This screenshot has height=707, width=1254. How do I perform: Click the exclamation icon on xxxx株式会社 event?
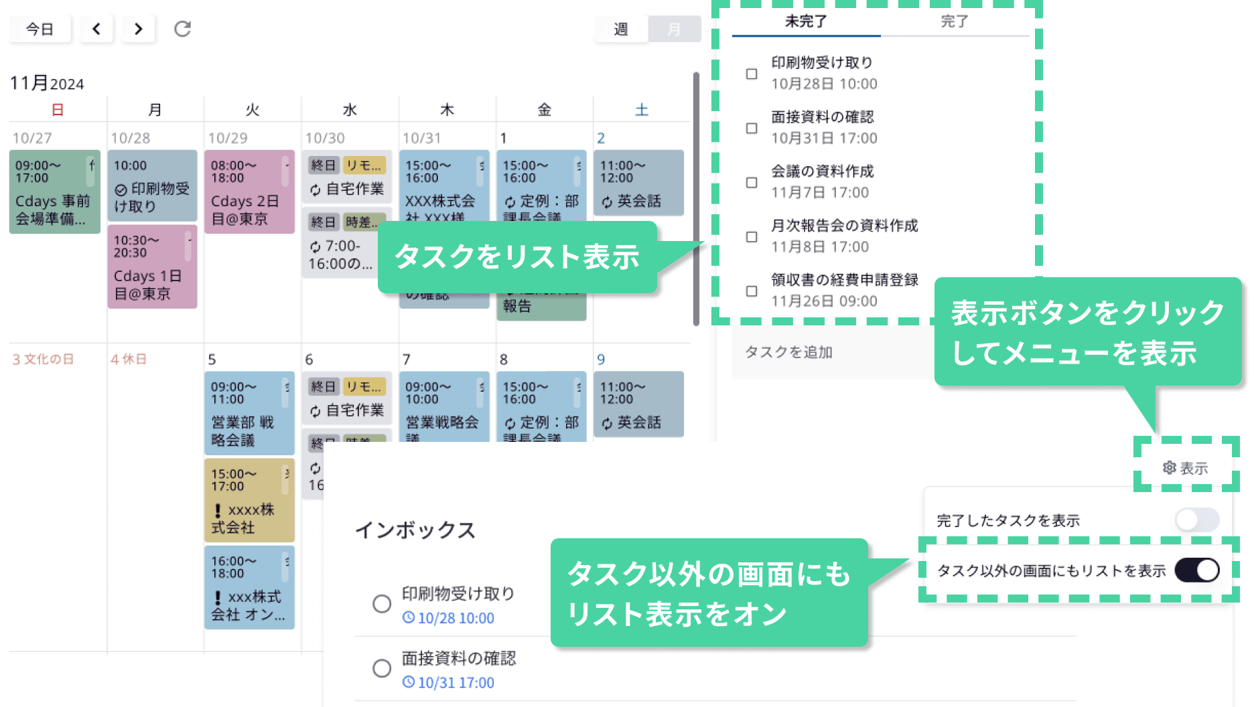point(217,510)
